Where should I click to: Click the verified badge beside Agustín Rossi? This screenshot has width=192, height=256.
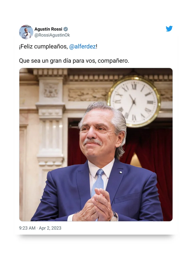pos(66,29)
